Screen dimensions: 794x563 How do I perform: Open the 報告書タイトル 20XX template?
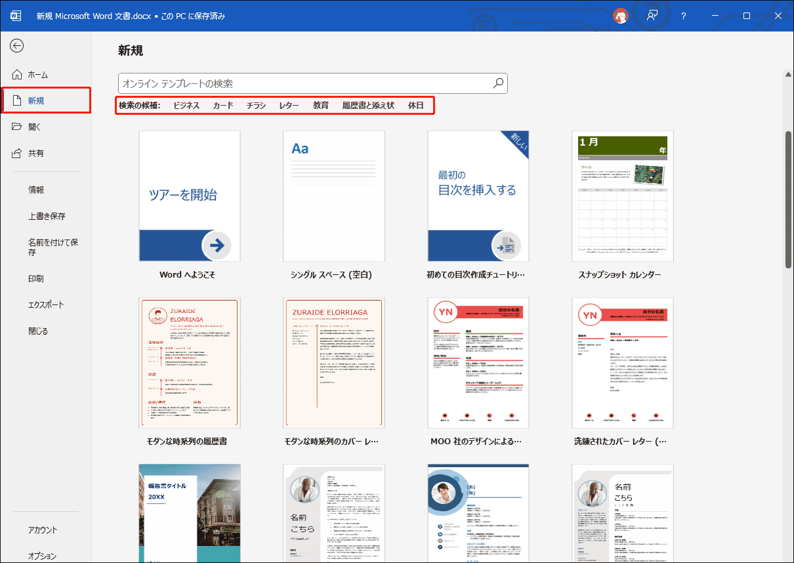coord(190,513)
